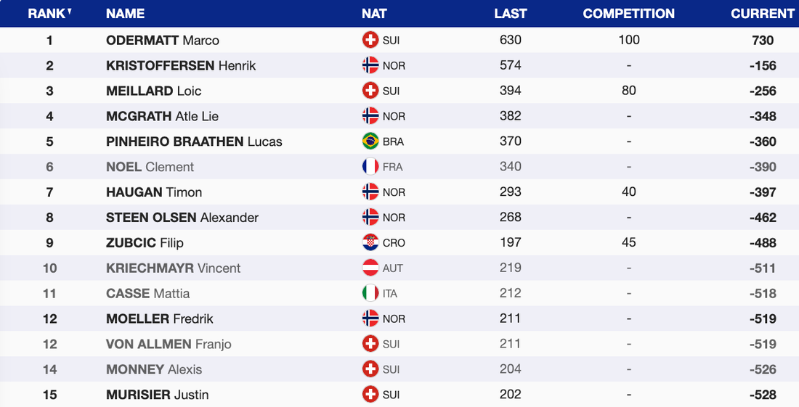Click the Swiss flag beside Odermatt Marco
Viewport: 799px width, 407px height.
tap(370, 40)
